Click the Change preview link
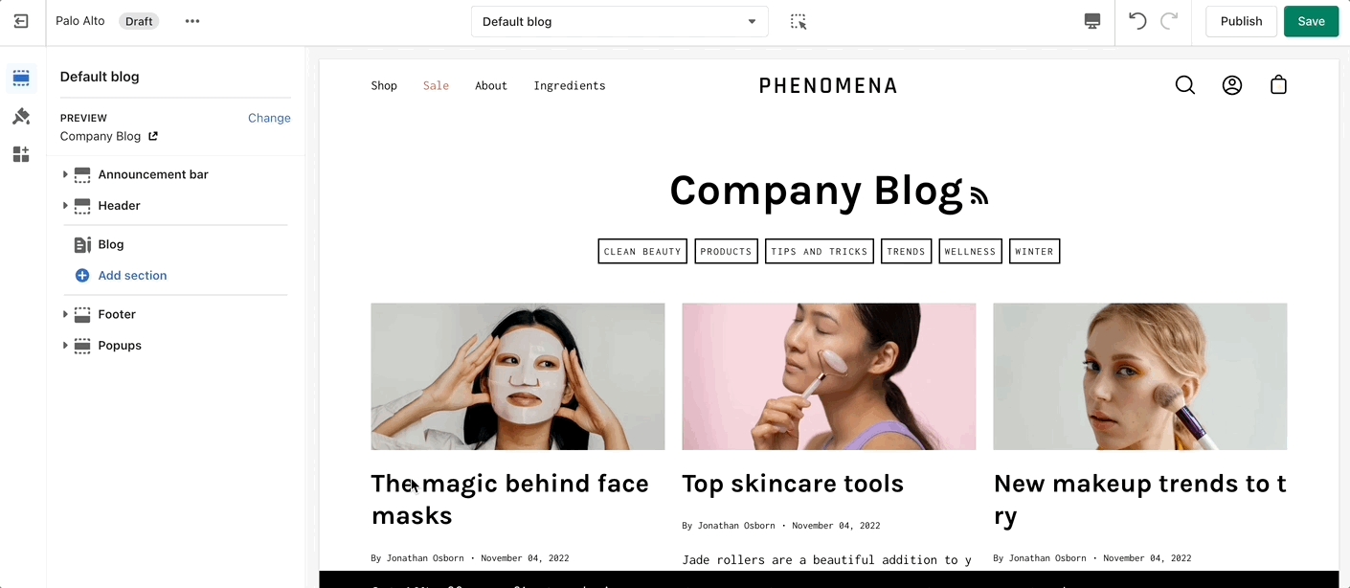 (x=269, y=118)
